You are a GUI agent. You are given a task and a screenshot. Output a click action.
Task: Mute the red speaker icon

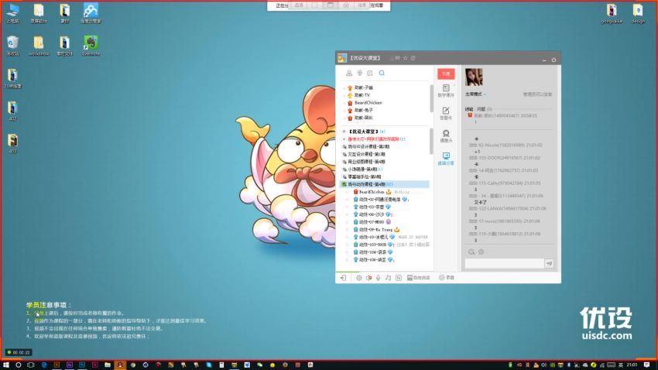point(368,278)
